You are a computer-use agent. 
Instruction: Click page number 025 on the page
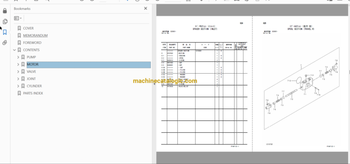[x=264, y=23]
